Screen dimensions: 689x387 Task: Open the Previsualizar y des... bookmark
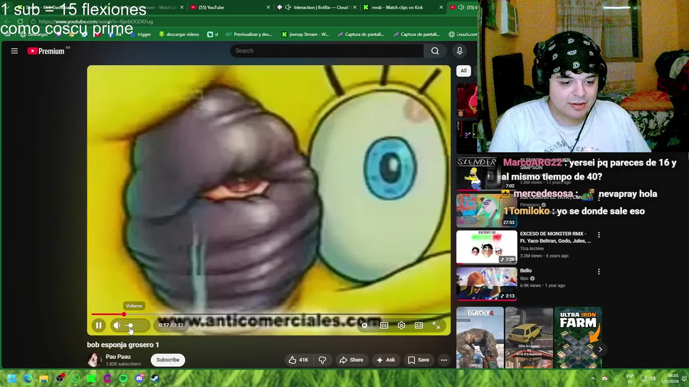[249, 34]
